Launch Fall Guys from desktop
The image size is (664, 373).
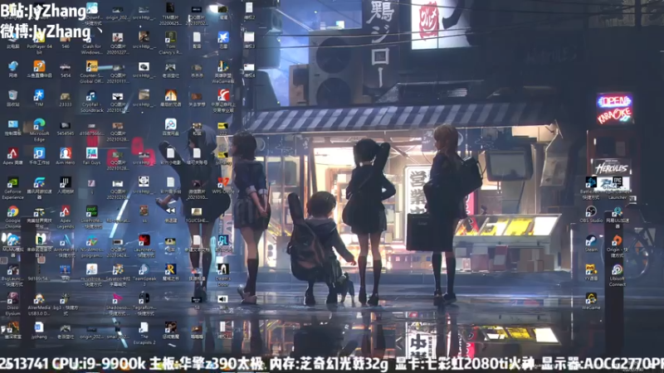coord(91,156)
